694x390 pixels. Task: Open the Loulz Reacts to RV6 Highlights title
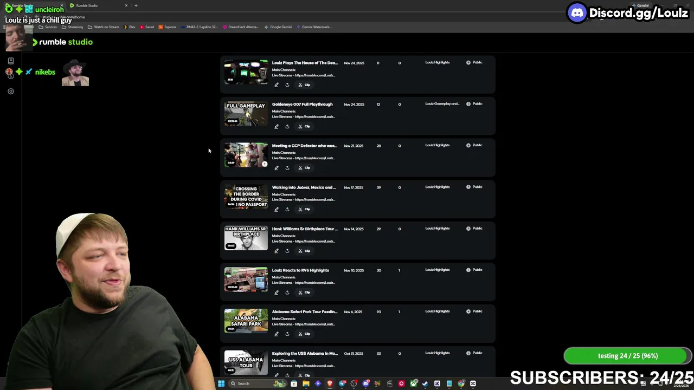(x=300, y=270)
